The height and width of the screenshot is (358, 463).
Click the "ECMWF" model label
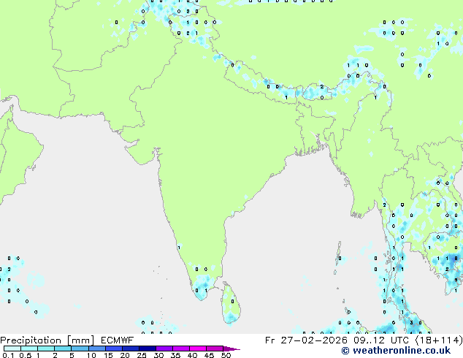click(x=118, y=340)
